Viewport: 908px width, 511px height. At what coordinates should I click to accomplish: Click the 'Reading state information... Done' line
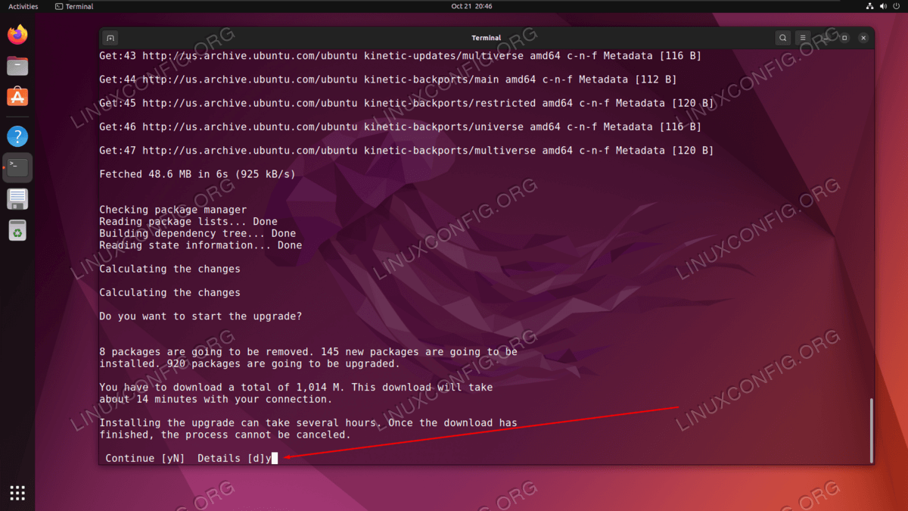(201, 245)
